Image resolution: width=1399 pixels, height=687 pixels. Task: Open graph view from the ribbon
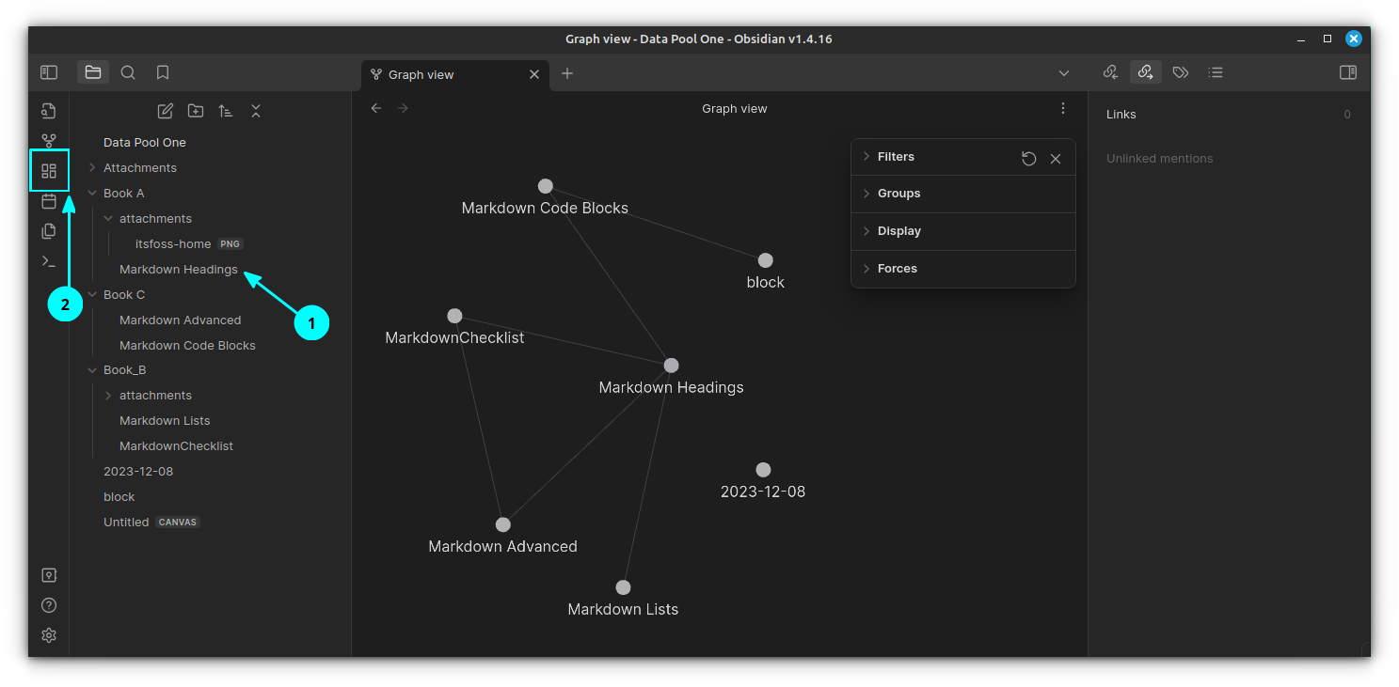click(x=49, y=141)
